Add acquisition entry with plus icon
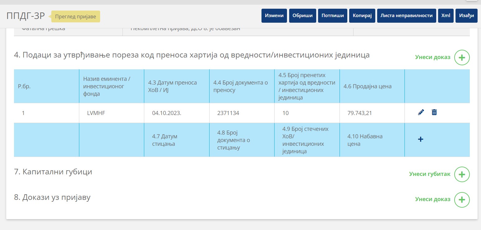Viewport: 481px width, 230px height. pyautogui.click(x=420, y=139)
